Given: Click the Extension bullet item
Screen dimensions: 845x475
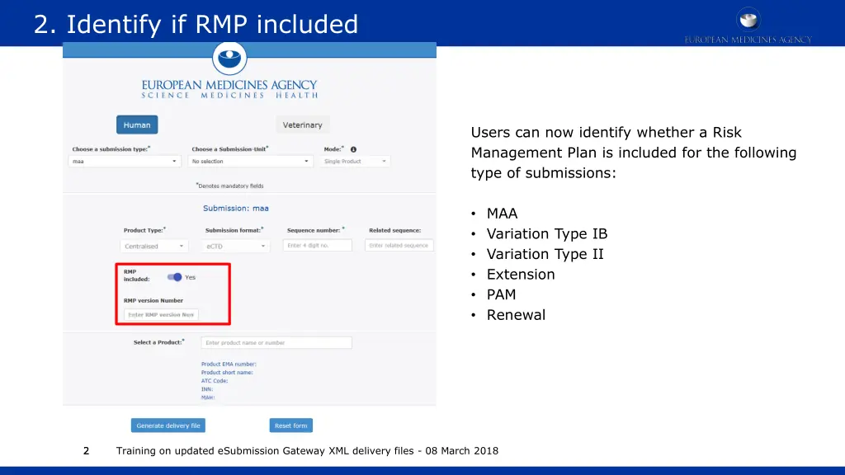Looking at the screenshot, I should pyautogui.click(x=521, y=274).
